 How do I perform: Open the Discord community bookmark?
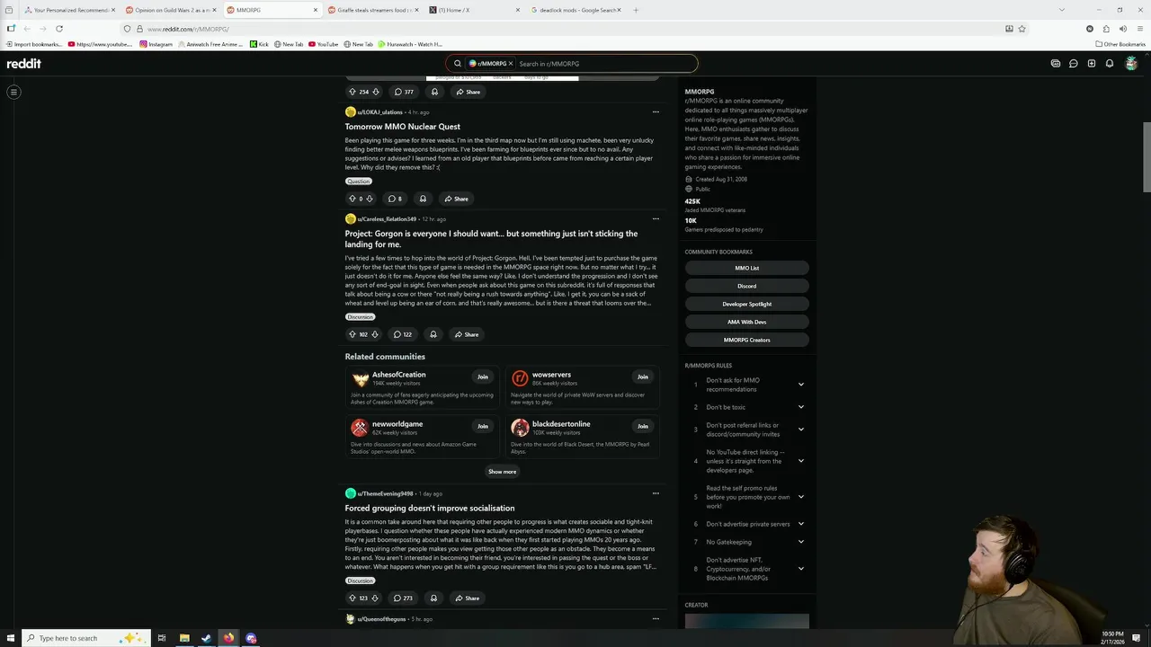[x=747, y=286]
